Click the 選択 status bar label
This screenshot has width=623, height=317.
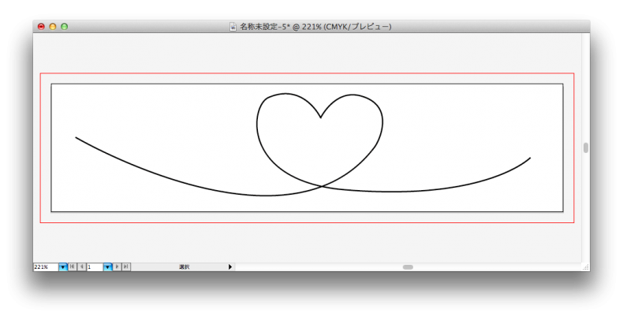click(184, 267)
